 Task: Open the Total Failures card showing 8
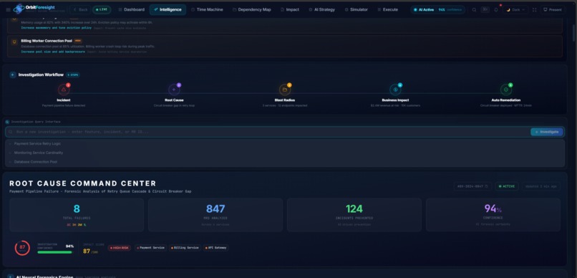pos(77,215)
